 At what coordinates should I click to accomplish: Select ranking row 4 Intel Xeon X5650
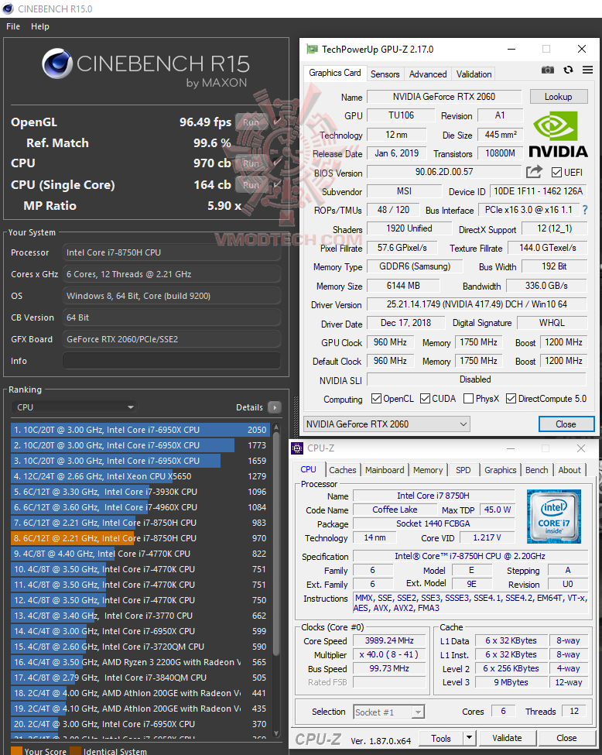pyautogui.click(x=139, y=476)
